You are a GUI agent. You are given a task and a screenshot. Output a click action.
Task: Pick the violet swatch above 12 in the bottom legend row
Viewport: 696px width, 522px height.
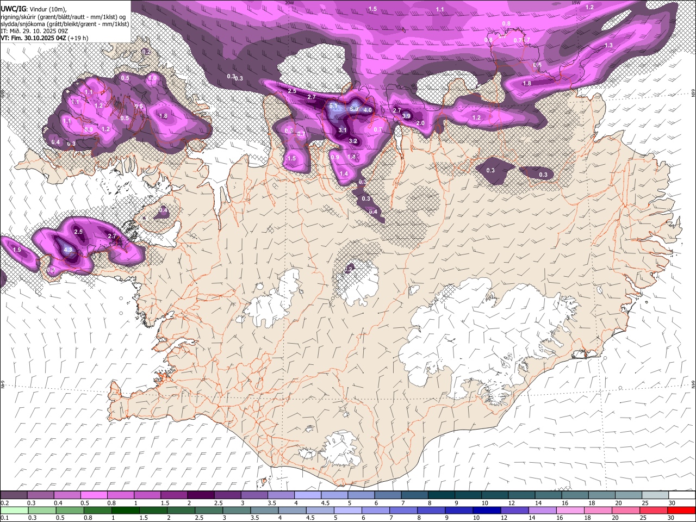[x=514, y=510]
